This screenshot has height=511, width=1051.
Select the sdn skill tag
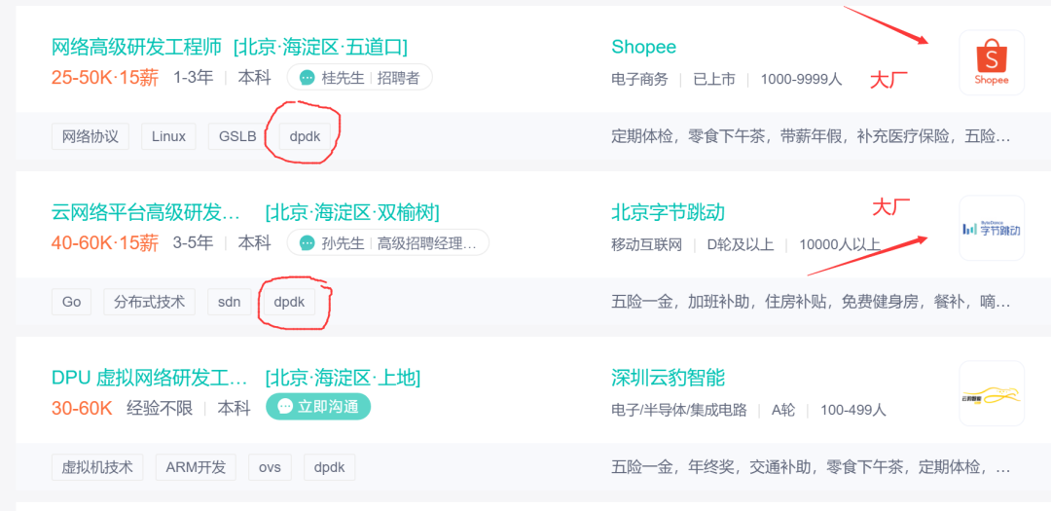229,302
